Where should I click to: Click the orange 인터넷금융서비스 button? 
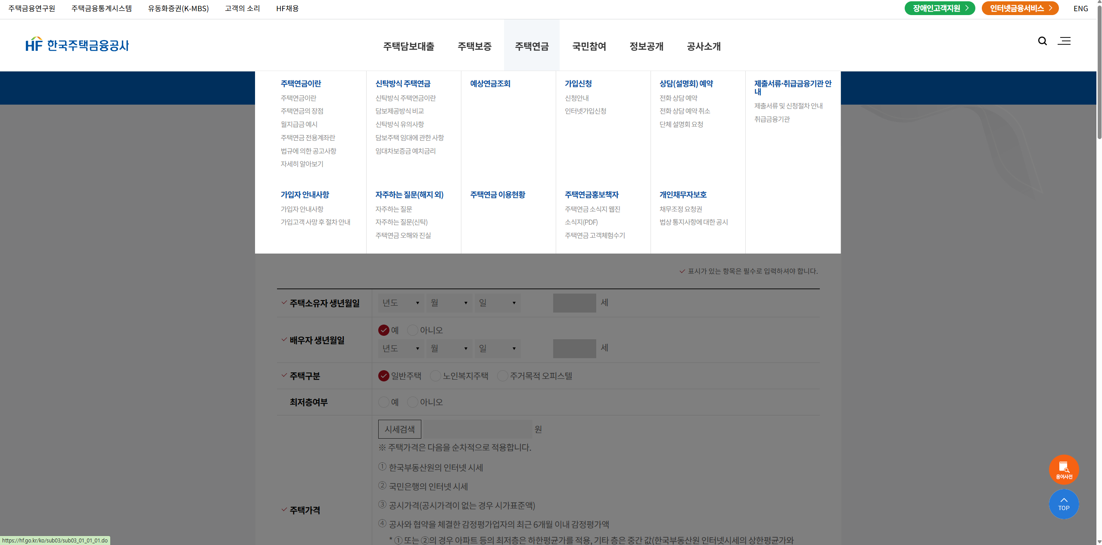[1019, 8]
